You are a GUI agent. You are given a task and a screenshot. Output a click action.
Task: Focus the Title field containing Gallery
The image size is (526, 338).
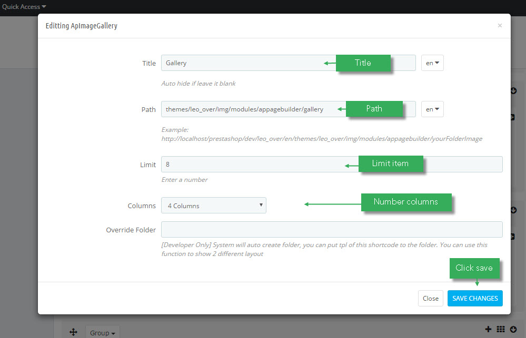289,63
